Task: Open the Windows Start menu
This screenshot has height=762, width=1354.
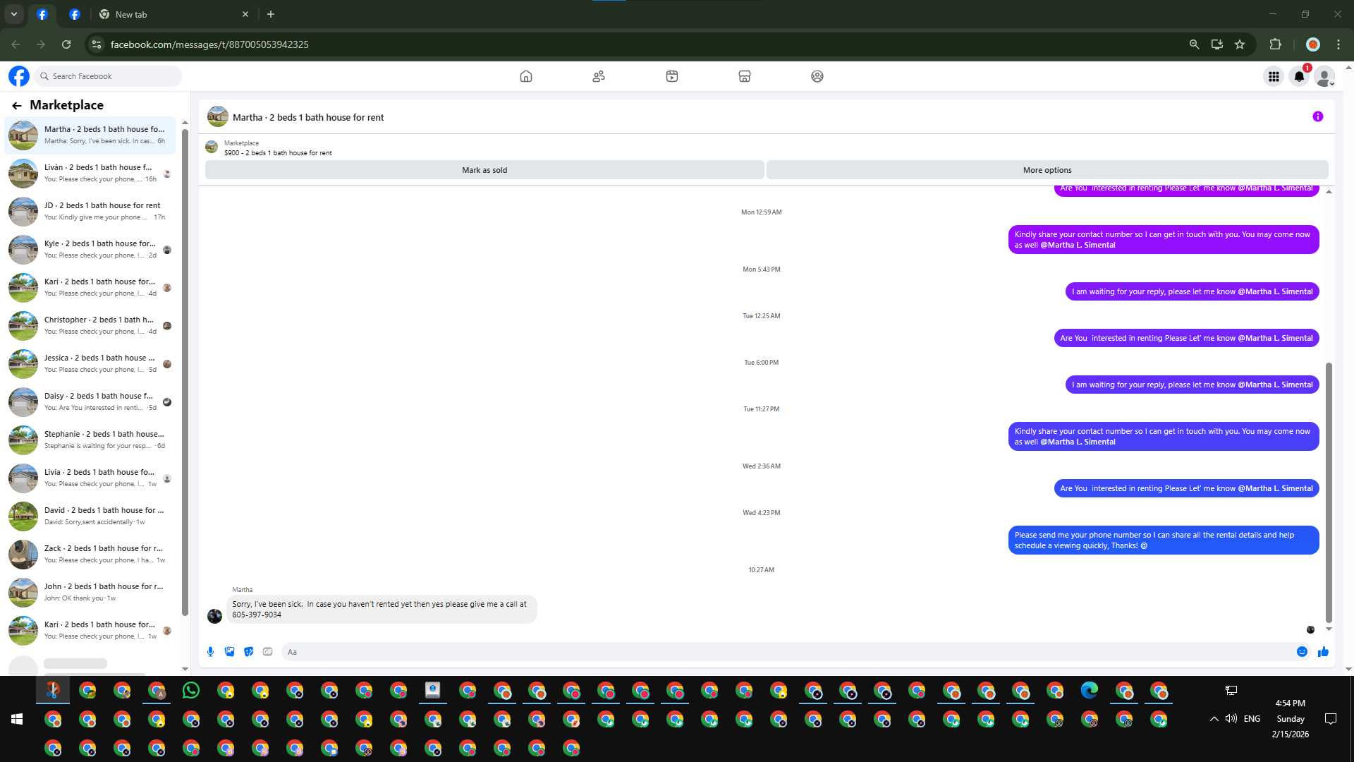Action: click(x=17, y=719)
